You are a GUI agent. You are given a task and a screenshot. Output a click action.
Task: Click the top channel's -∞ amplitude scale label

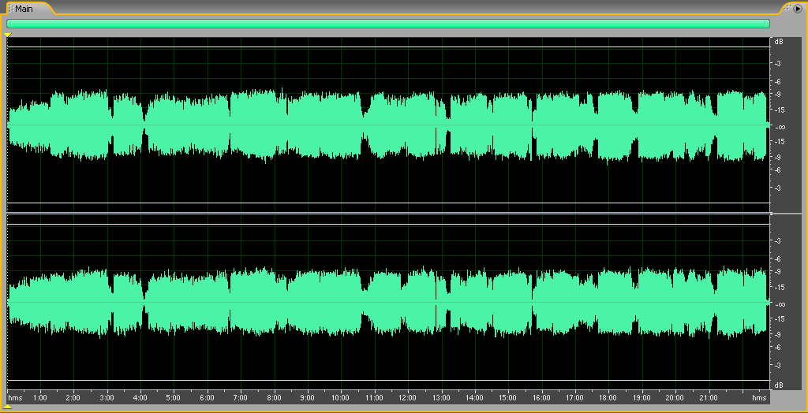coord(779,127)
